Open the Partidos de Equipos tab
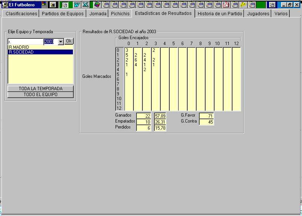 (x=62, y=14)
